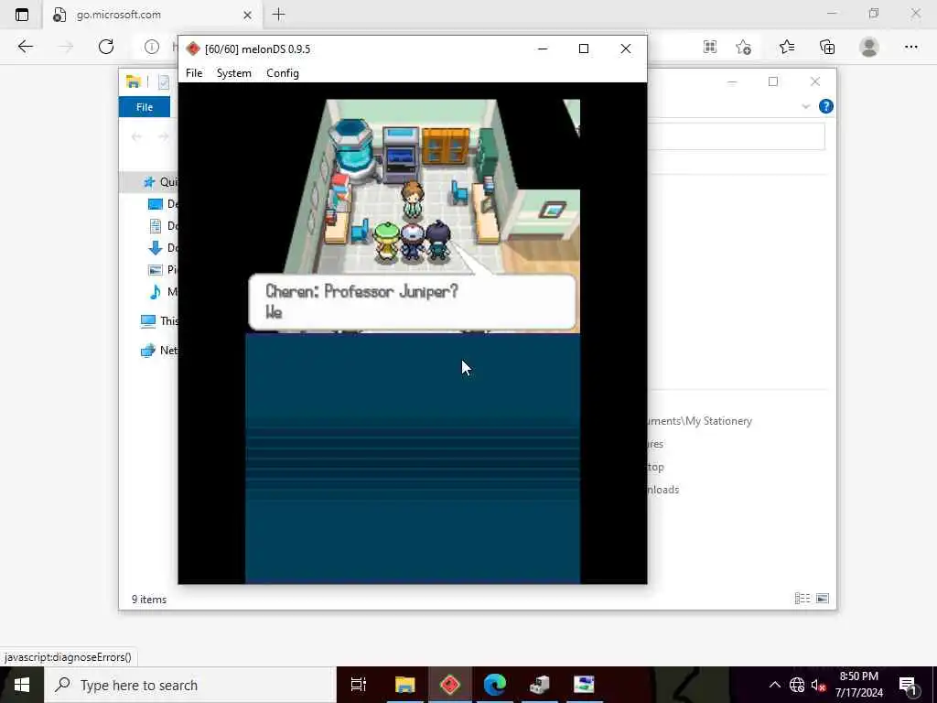Open File Explorer from the taskbar
The width and height of the screenshot is (937, 703).
[x=404, y=685]
